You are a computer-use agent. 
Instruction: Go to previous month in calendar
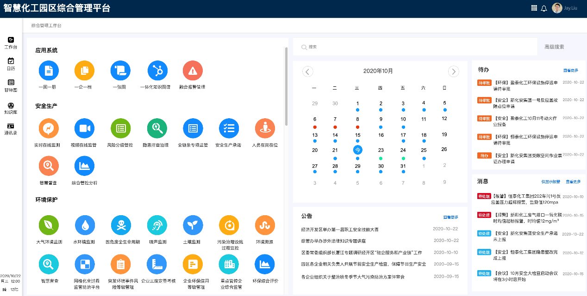coord(308,72)
